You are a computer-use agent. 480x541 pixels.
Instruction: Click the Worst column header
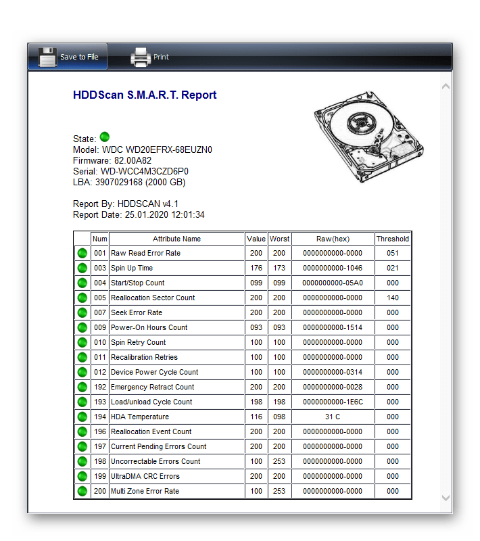pos(279,239)
